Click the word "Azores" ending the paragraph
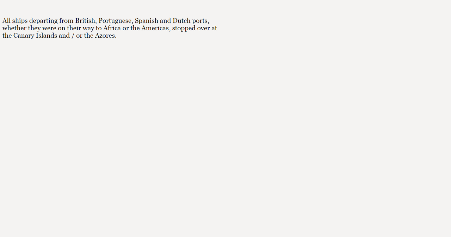The image size is (451, 237). tap(105, 36)
